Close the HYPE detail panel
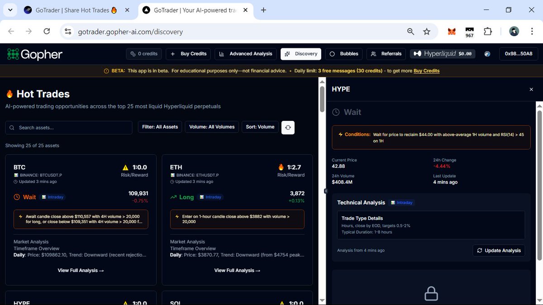Image resolution: width=543 pixels, height=305 pixels. click(531, 90)
